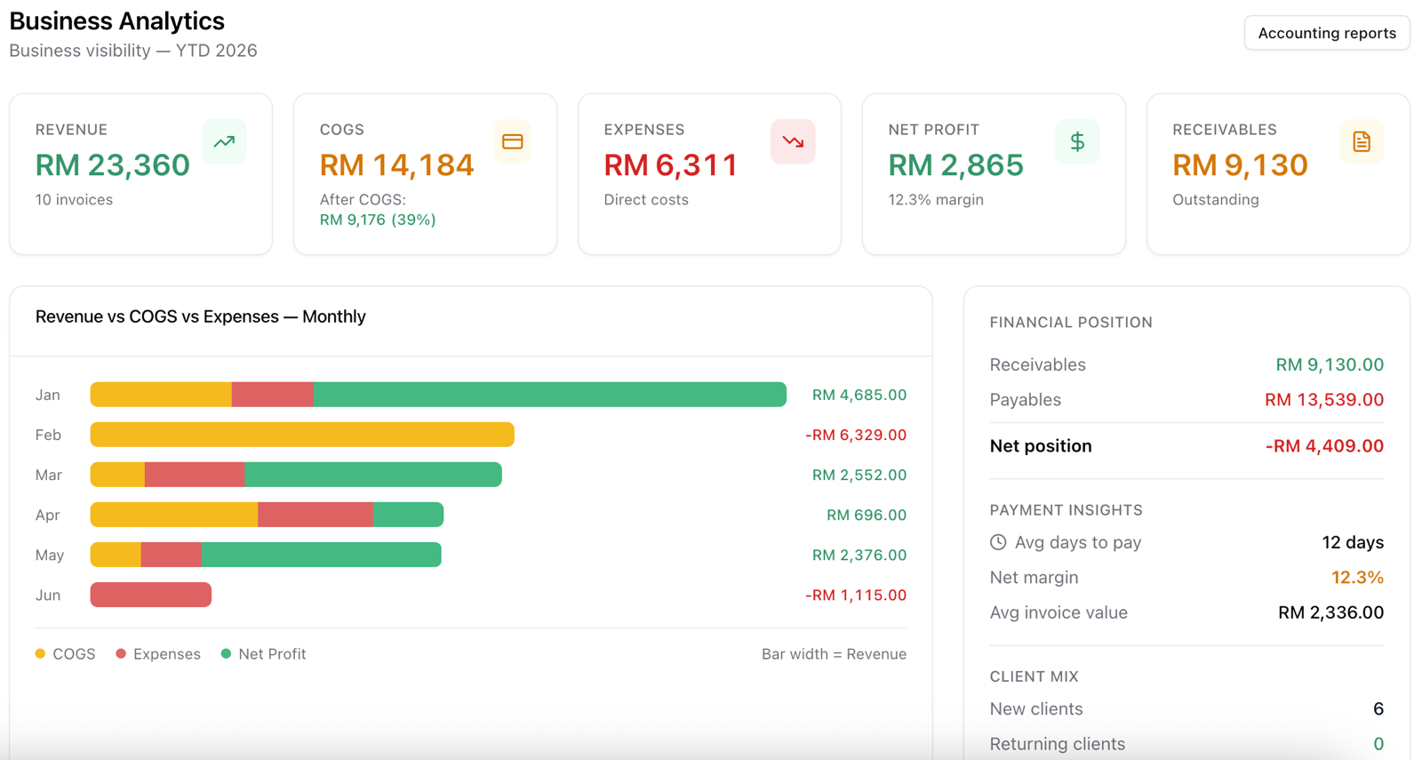Click the yellow COGS legend dot
This screenshot has height=760, width=1422.
tap(40, 653)
